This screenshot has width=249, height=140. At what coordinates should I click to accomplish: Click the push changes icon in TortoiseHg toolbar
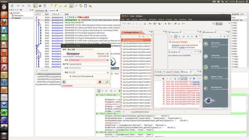65,6
